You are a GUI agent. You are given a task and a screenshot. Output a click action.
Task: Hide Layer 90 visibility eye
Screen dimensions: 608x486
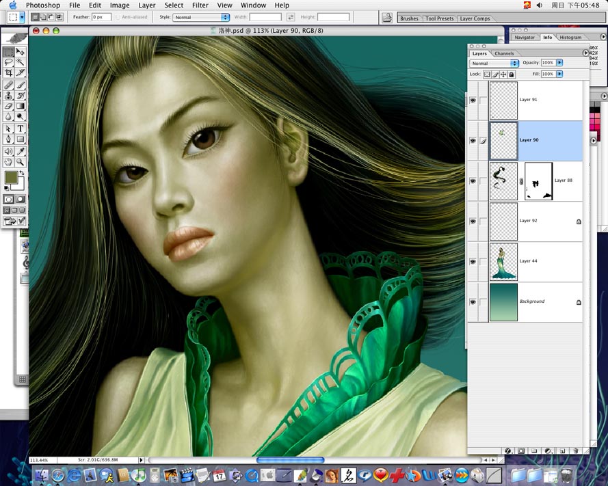coord(473,141)
